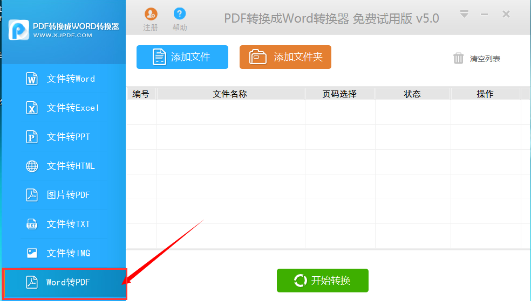Open the title bar dropdown menu arrow
The height and width of the screenshot is (301, 531).
464,14
